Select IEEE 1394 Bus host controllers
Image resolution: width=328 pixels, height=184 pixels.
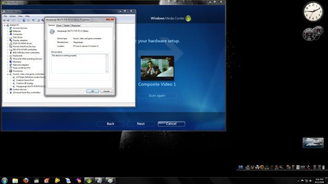24,52
